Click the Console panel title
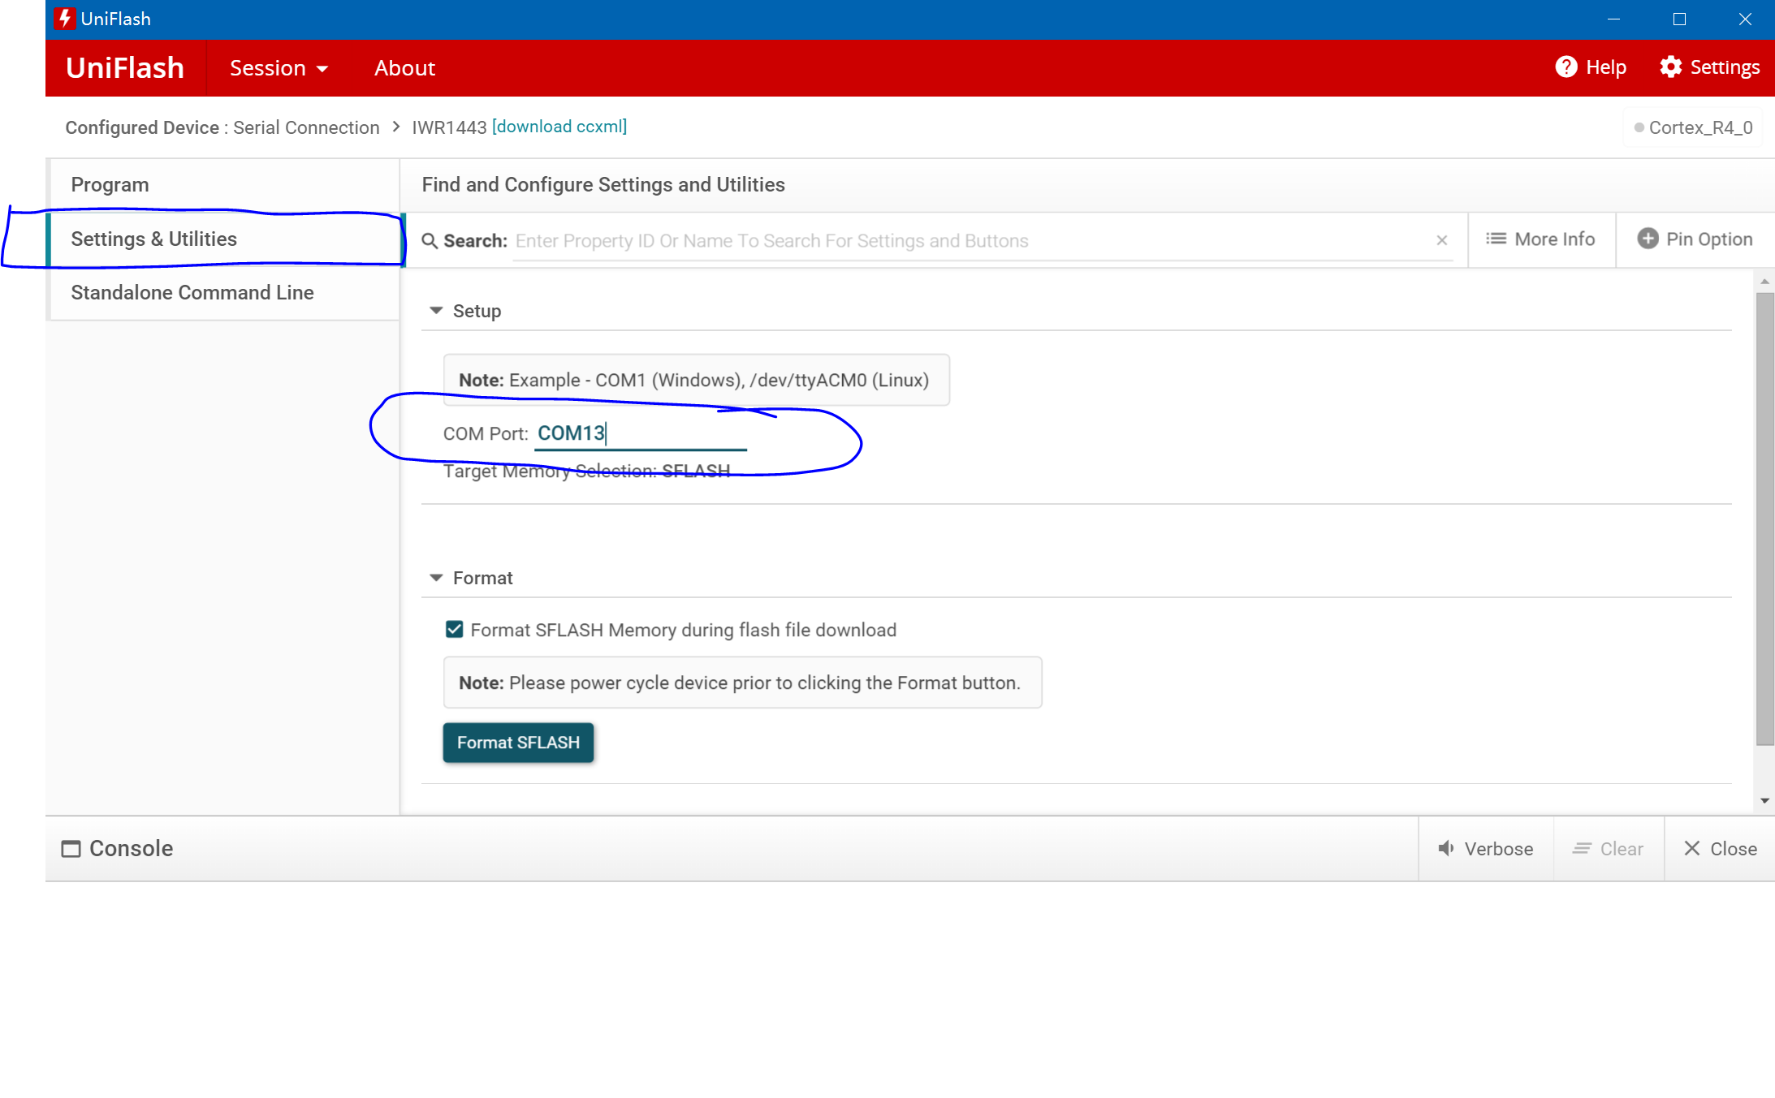 tap(131, 849)
